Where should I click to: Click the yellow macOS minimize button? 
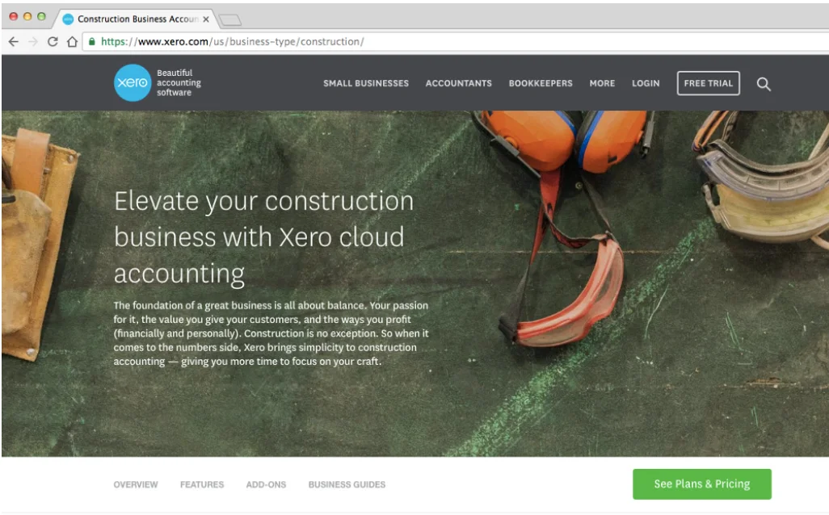(x=27, y=16)
